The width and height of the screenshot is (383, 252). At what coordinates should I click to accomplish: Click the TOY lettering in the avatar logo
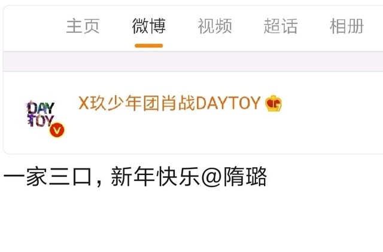(x=40, y=120)
